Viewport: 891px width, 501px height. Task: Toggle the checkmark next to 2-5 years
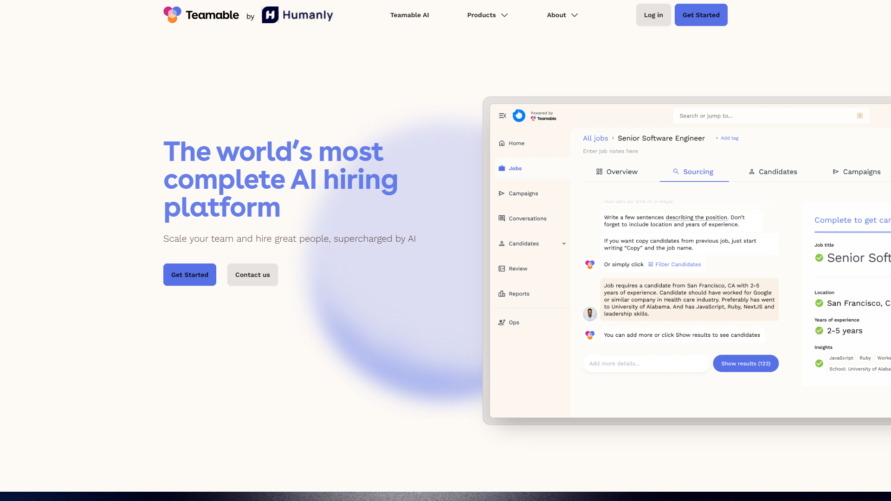pos(820,331)
